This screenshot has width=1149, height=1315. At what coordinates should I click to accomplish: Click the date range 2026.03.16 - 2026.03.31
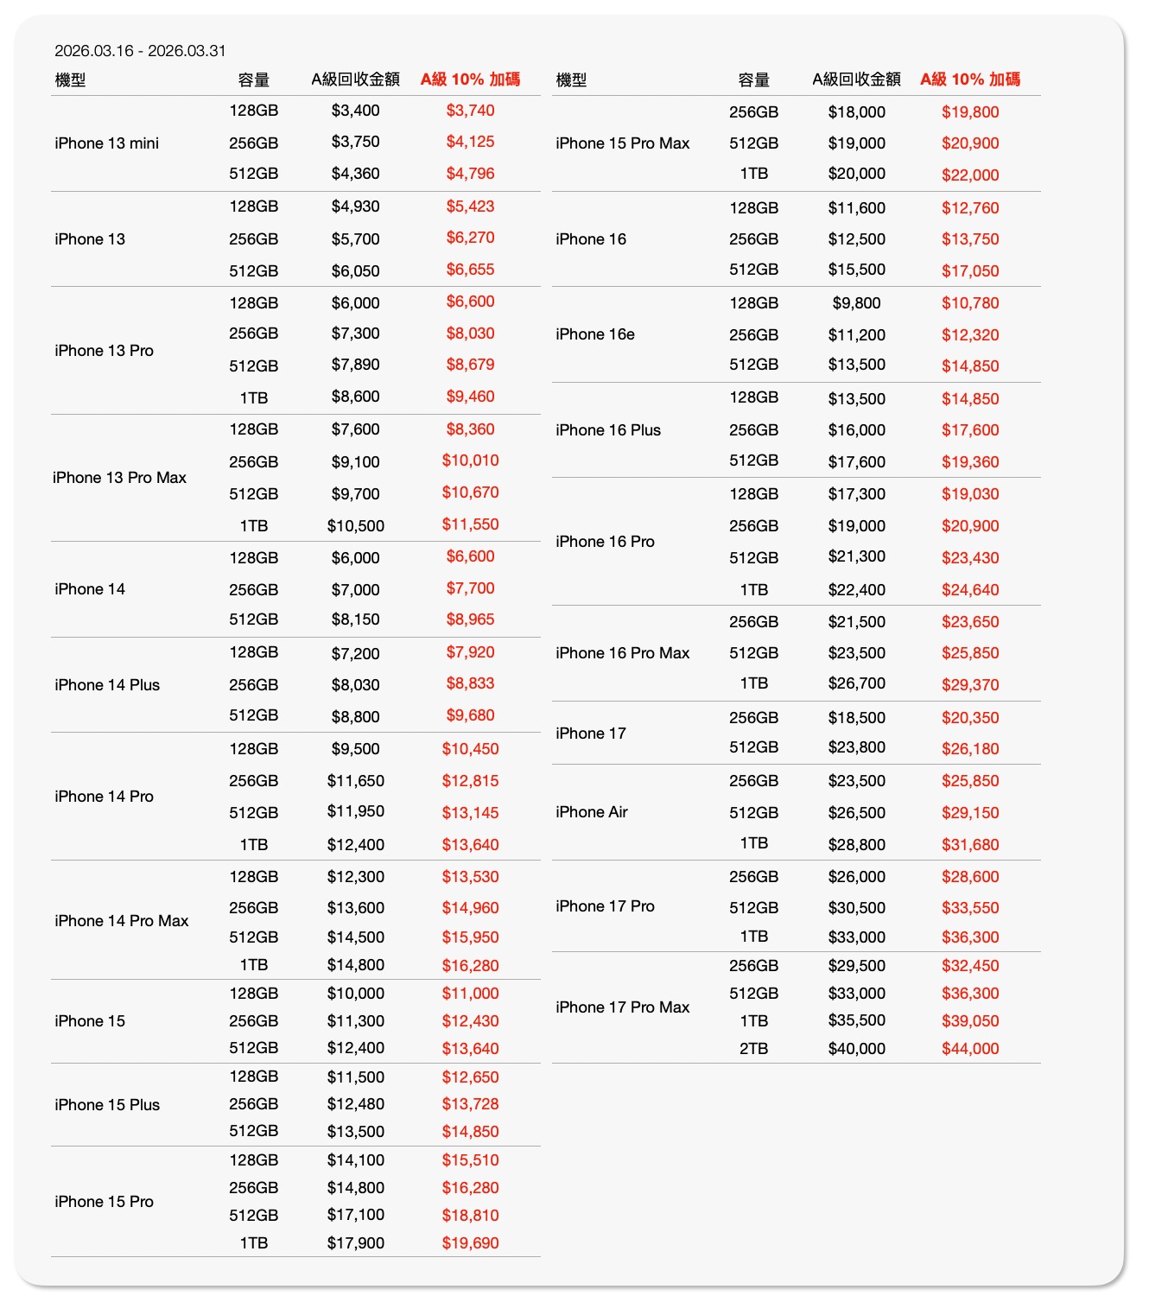140,51
